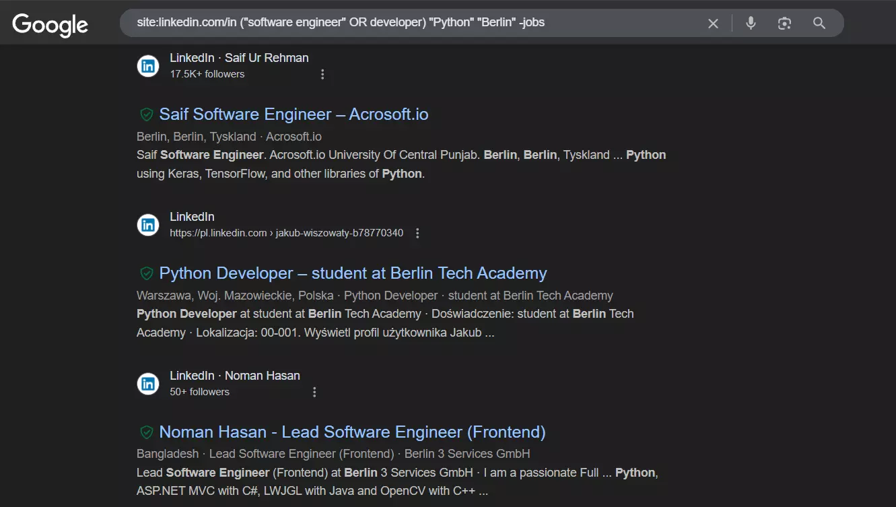Click the LinkedIn favicon next to Noman Hasan
The width and height of the screenshot is (896, 507).
147,383
